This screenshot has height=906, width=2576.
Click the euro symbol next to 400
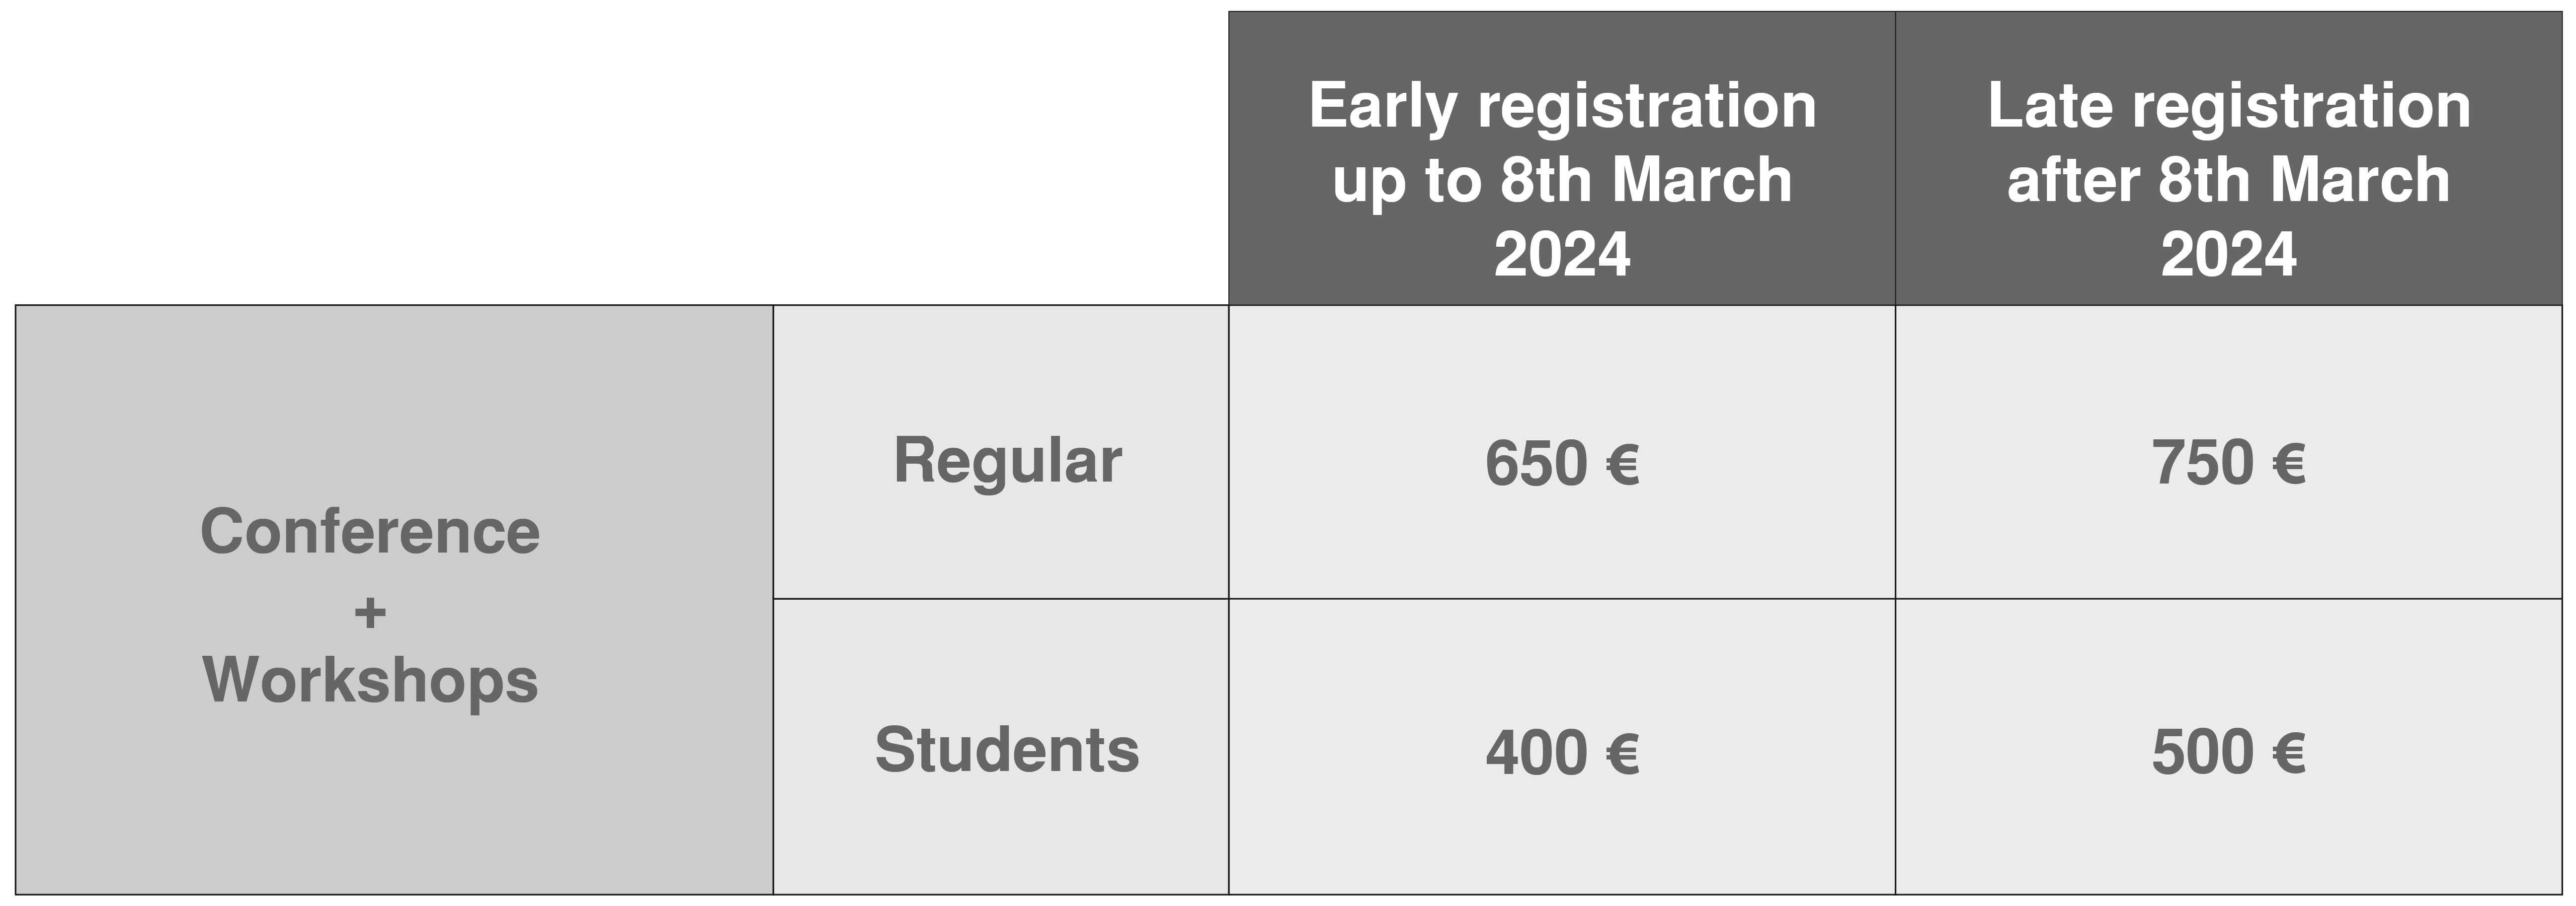point(1622,753)
